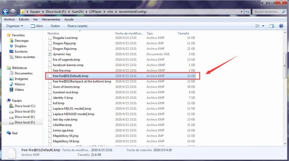Select the Favoritos star icon
Viewport: 289px width, 161px height.
tap(9, 35)
